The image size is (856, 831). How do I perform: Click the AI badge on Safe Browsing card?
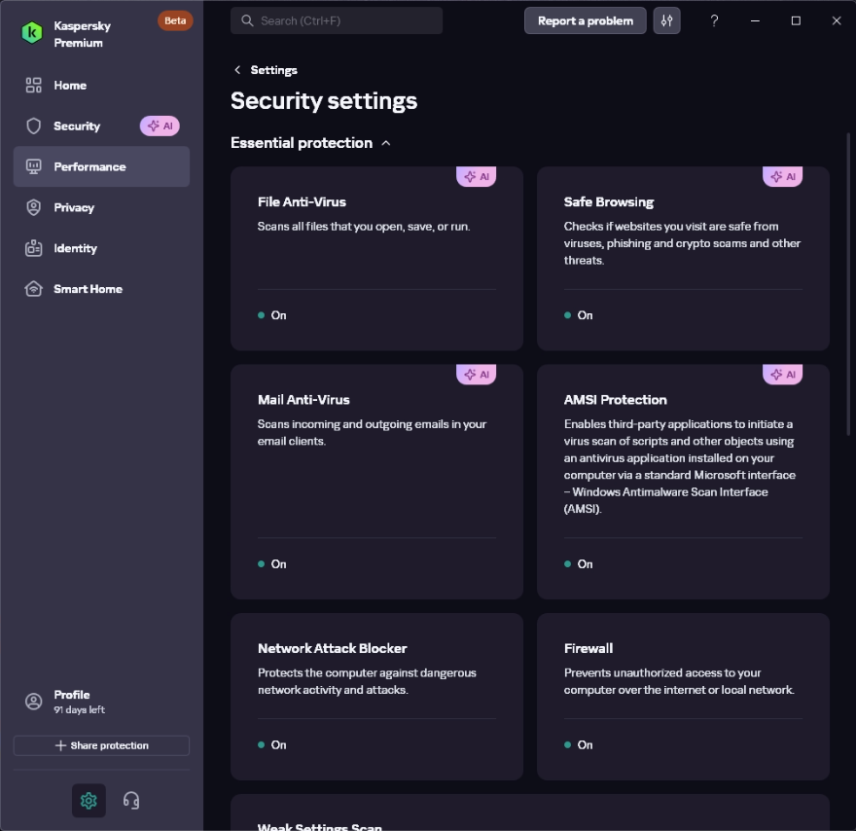[782, 176]
